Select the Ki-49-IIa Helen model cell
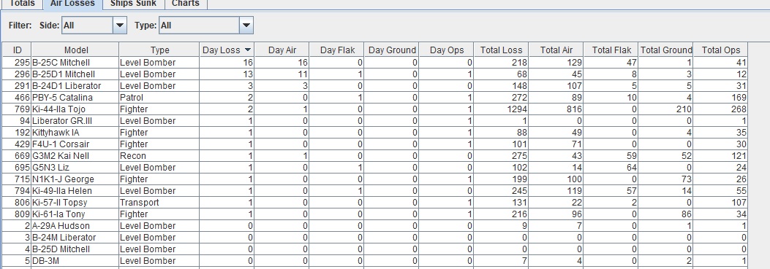 pos(75,190)
